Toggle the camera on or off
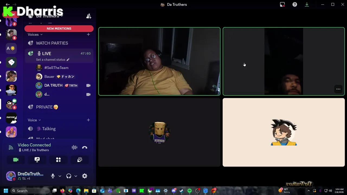Image resolution: width=347 pixels, height=195 pixels. click(16, 160)
